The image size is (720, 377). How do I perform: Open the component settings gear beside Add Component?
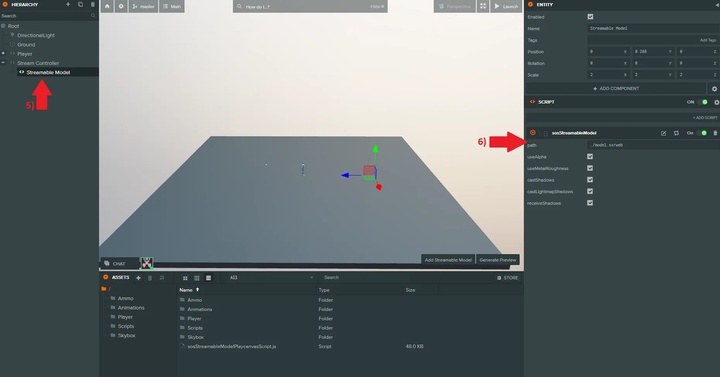714,89
